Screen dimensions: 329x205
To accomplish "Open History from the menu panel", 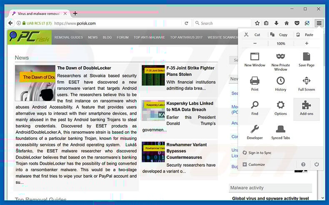I will (281, 84).
